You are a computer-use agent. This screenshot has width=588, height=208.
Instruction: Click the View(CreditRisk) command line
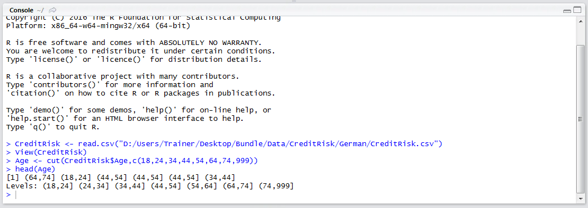pos(47,152)
